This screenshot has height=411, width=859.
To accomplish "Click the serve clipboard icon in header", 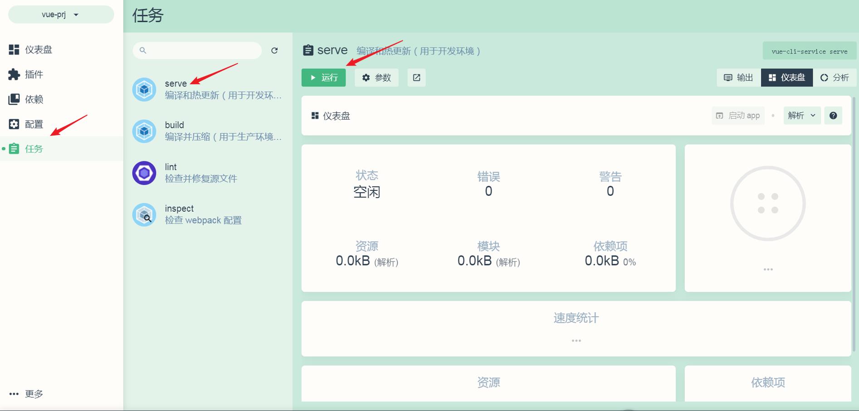I will pyautogui.click(x=308, y=50).
